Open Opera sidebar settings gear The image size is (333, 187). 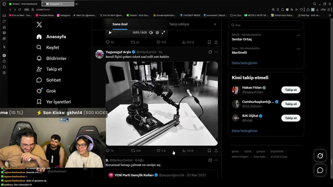tap(4, 73)
